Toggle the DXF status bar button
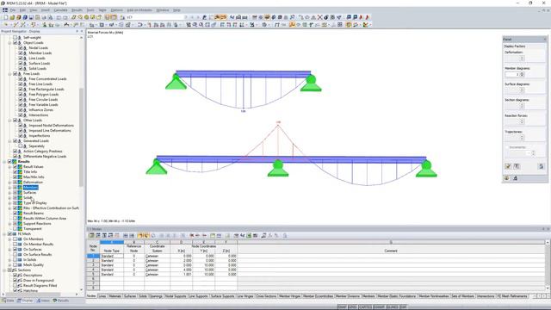Screen dimensions: 551x310 (403, 307)
